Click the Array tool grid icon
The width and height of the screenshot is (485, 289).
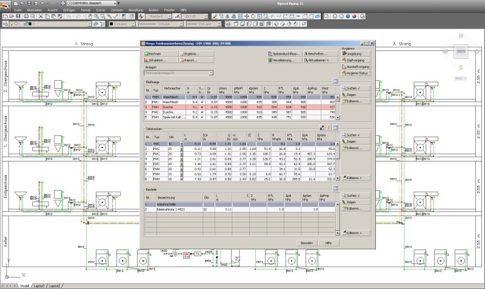240,16
